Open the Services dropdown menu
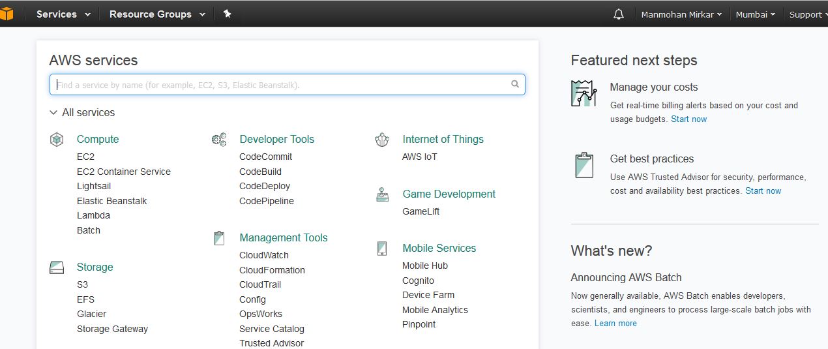 [x=63, y=14]
